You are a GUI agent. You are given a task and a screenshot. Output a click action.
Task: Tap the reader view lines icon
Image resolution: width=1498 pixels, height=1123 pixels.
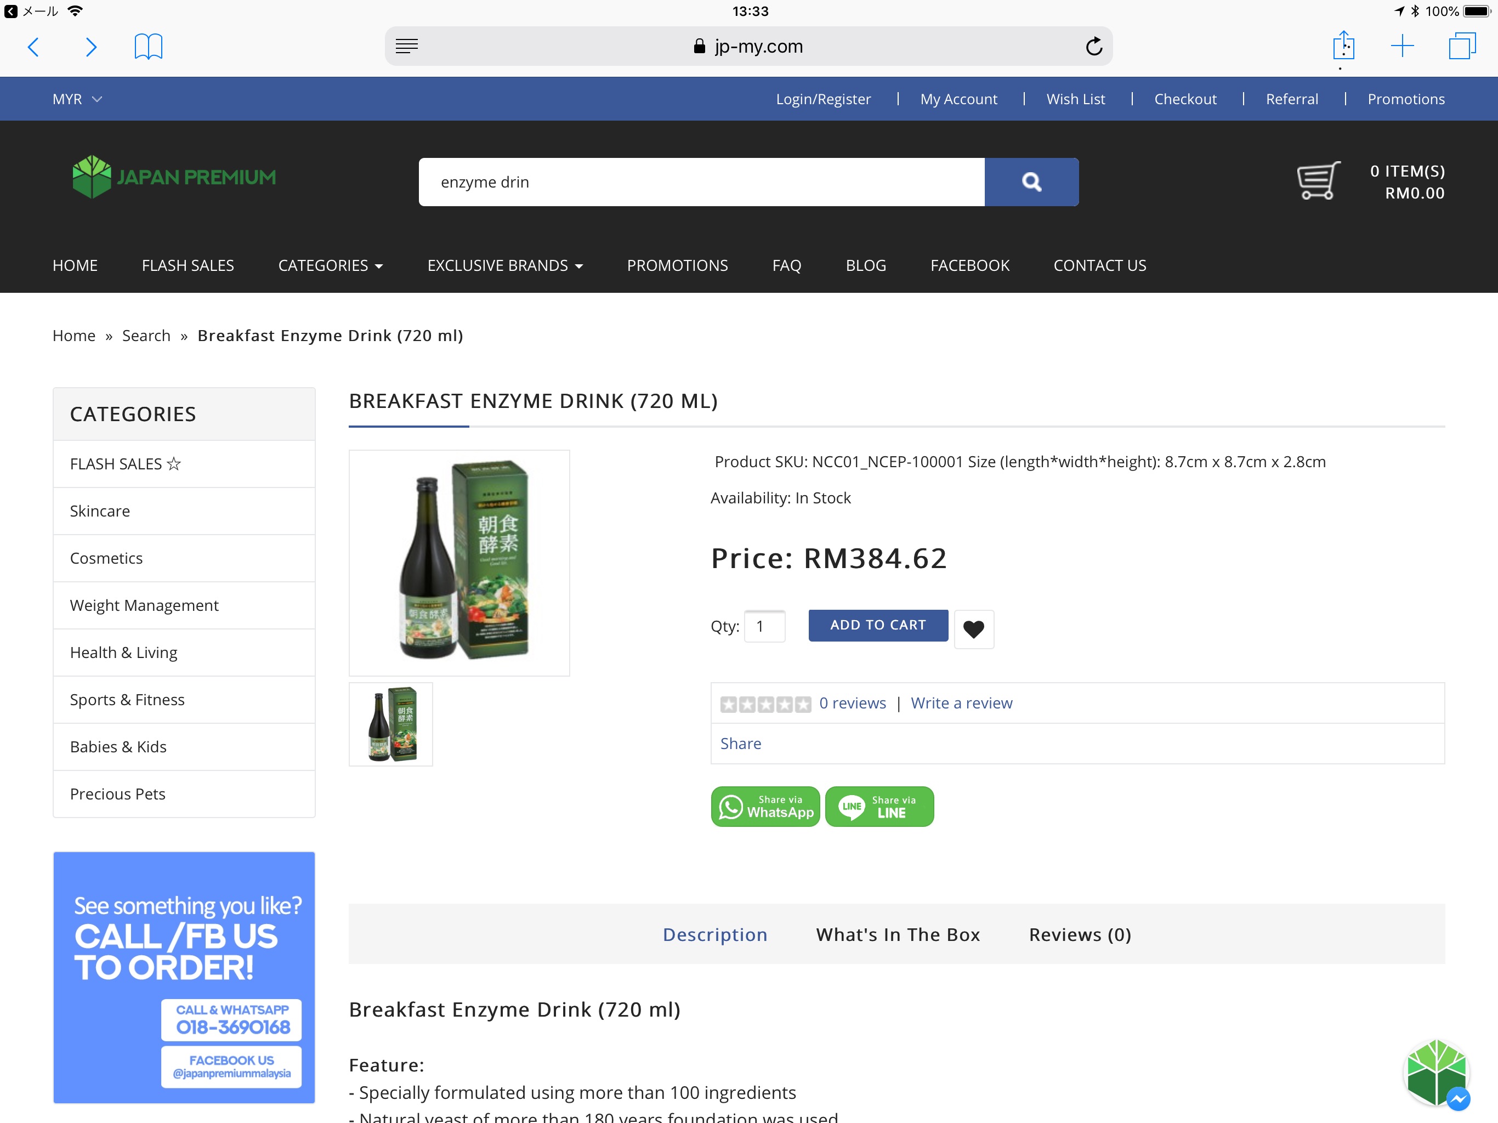pos(406,46)
